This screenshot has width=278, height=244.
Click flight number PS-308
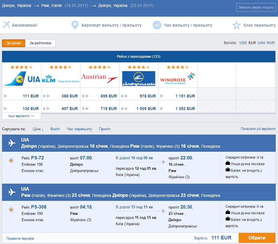39,207
